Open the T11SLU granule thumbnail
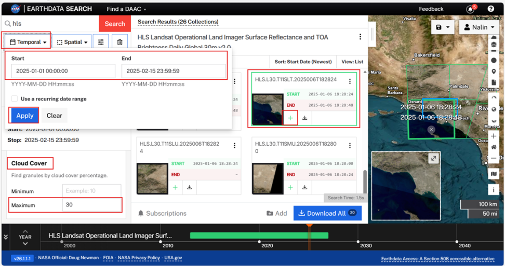Screen dimensions: 505x266 (152, 178)
